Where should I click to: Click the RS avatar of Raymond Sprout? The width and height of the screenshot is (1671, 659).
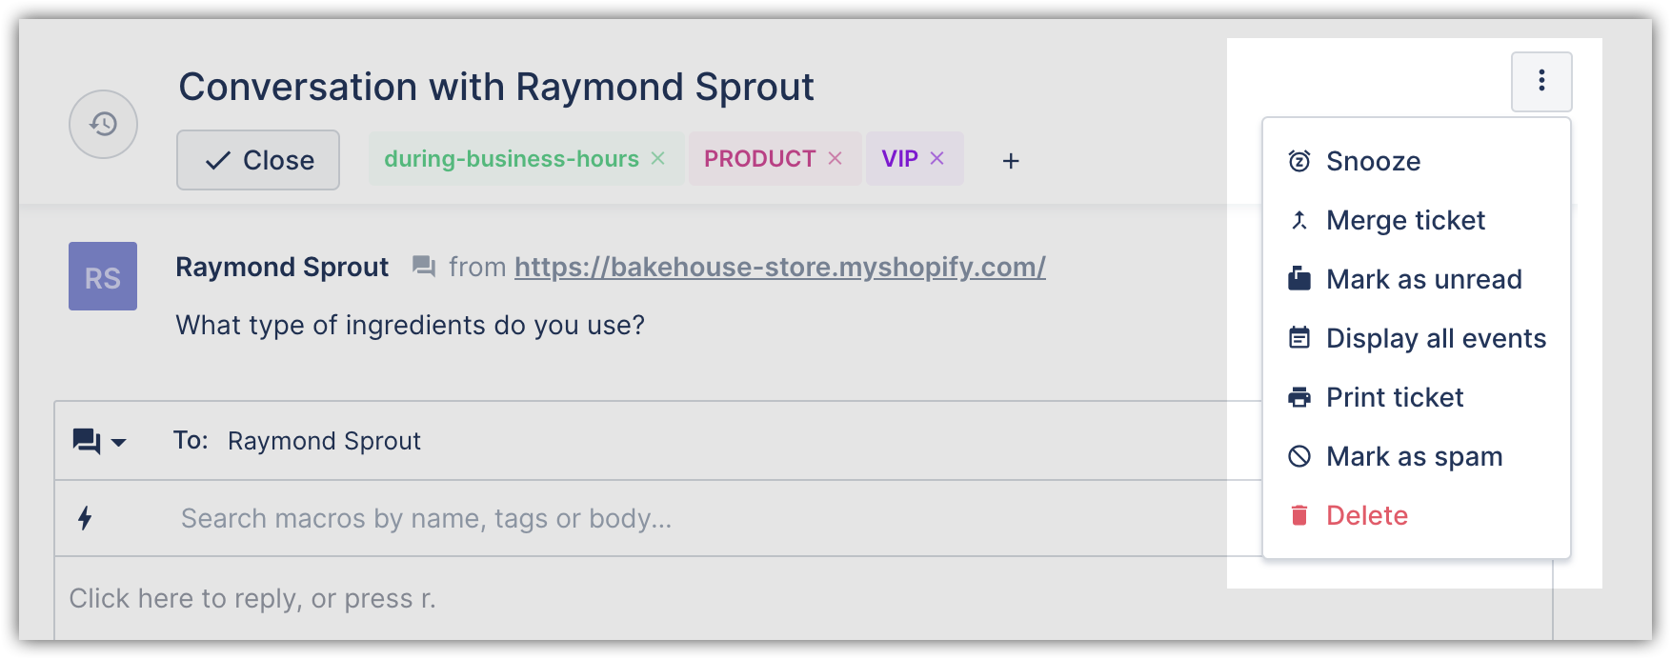103,276
